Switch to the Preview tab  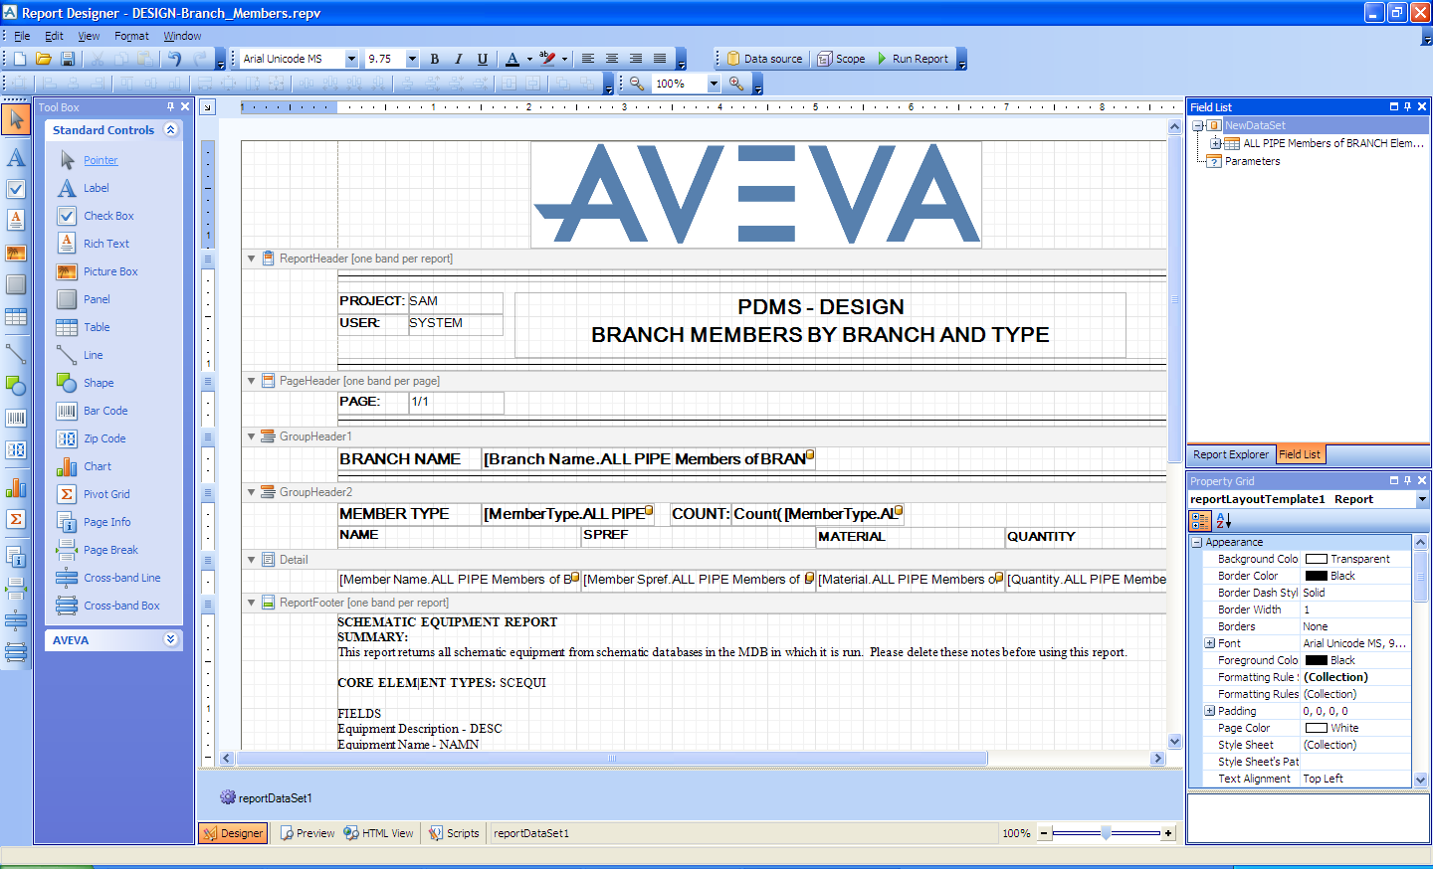[307, 833]
